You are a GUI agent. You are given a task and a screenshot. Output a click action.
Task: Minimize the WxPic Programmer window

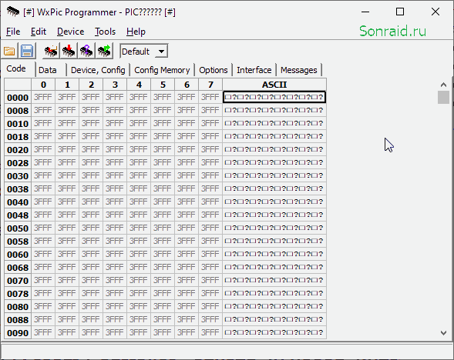pos(365,12)
